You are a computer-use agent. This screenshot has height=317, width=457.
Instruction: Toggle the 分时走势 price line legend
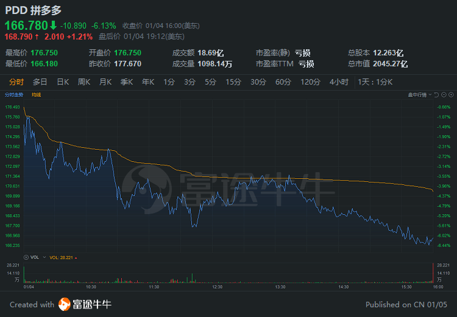(13, 95)
